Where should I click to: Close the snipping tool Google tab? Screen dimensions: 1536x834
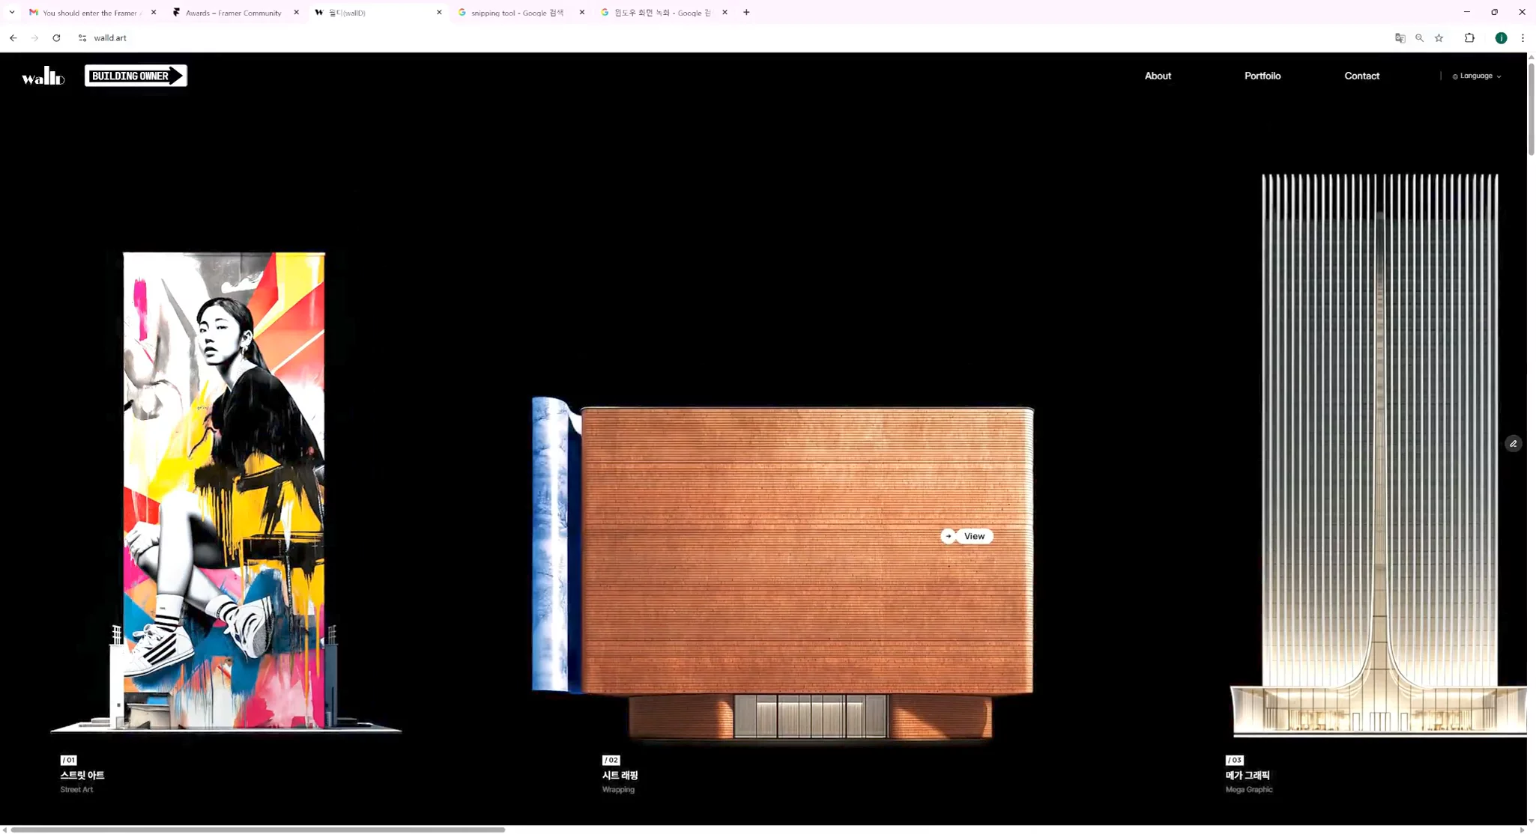[x=582, y=13]
